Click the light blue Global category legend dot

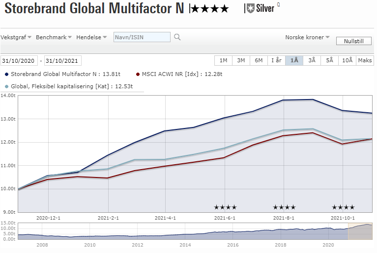click(x=7, y=87)
